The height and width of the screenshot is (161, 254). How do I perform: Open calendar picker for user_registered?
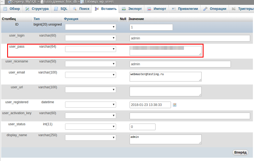click(x=175, y=105)
